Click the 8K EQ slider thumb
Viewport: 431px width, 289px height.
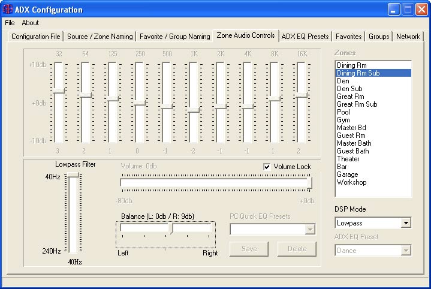click(x=275, y=98)
